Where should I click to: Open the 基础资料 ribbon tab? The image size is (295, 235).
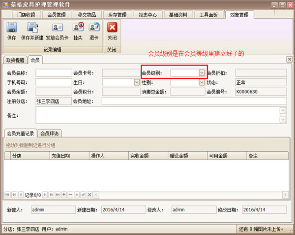178,15
